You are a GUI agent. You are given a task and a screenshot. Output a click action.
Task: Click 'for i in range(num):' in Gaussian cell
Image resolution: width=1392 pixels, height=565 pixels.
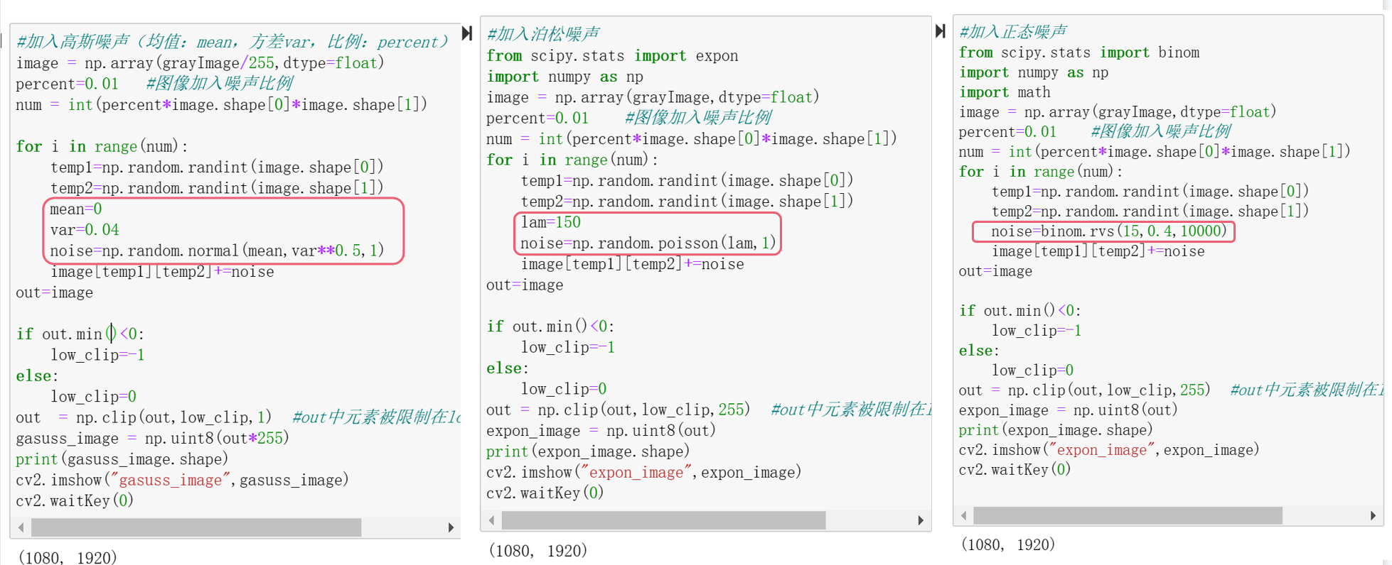[x=102, y=147]
